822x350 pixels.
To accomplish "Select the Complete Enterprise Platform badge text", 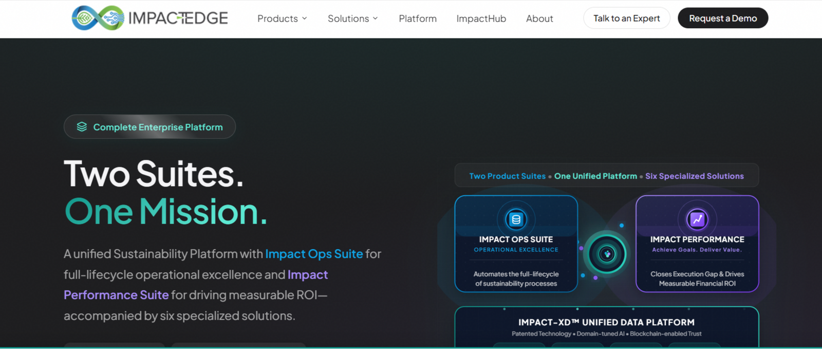I will 158,127.
